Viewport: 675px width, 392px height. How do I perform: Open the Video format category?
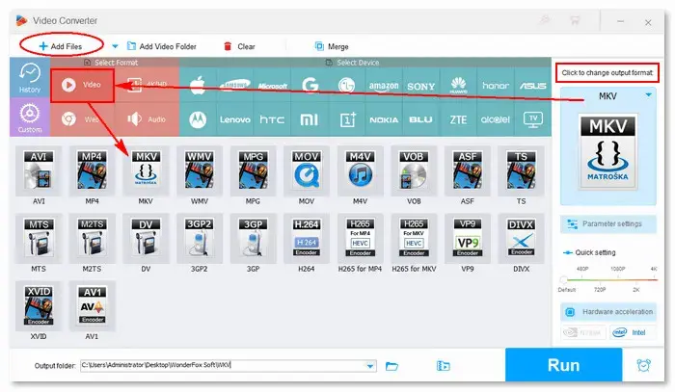[82, 85]
